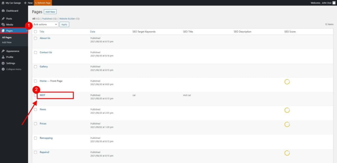Open the MOT page link
Image resolution: width=337 pixels, height=163 pixels.
(42, 95)
